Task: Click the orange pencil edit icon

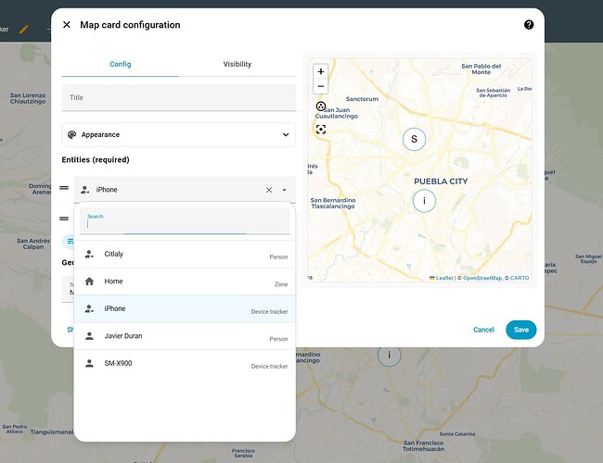Action: 24,30
